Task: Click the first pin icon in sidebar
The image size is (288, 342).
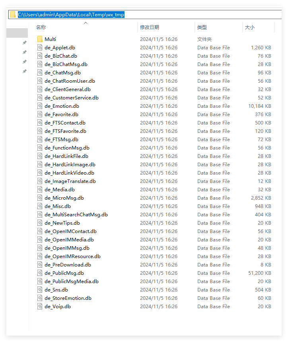Action: 24,43
